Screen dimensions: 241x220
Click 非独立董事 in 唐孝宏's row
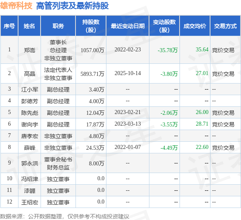click(58, 136)
